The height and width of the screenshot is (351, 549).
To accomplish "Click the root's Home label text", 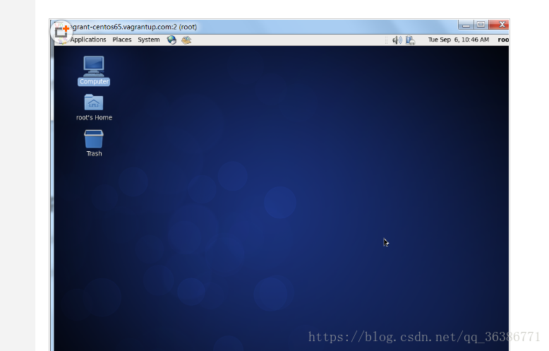I will (94, 118).
